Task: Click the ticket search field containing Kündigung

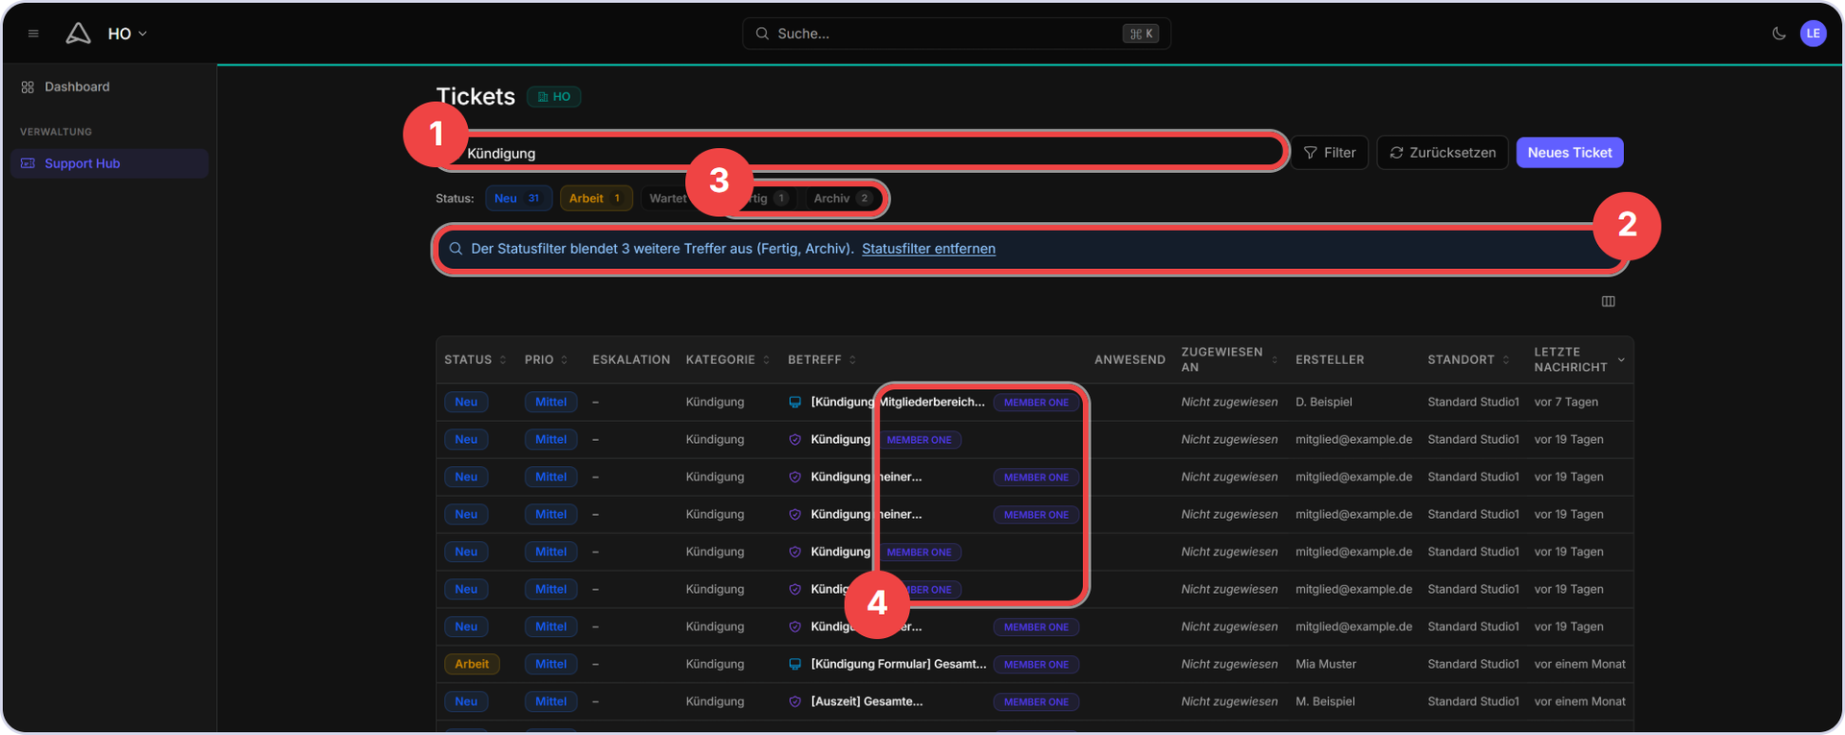Action: pos(860,154)
